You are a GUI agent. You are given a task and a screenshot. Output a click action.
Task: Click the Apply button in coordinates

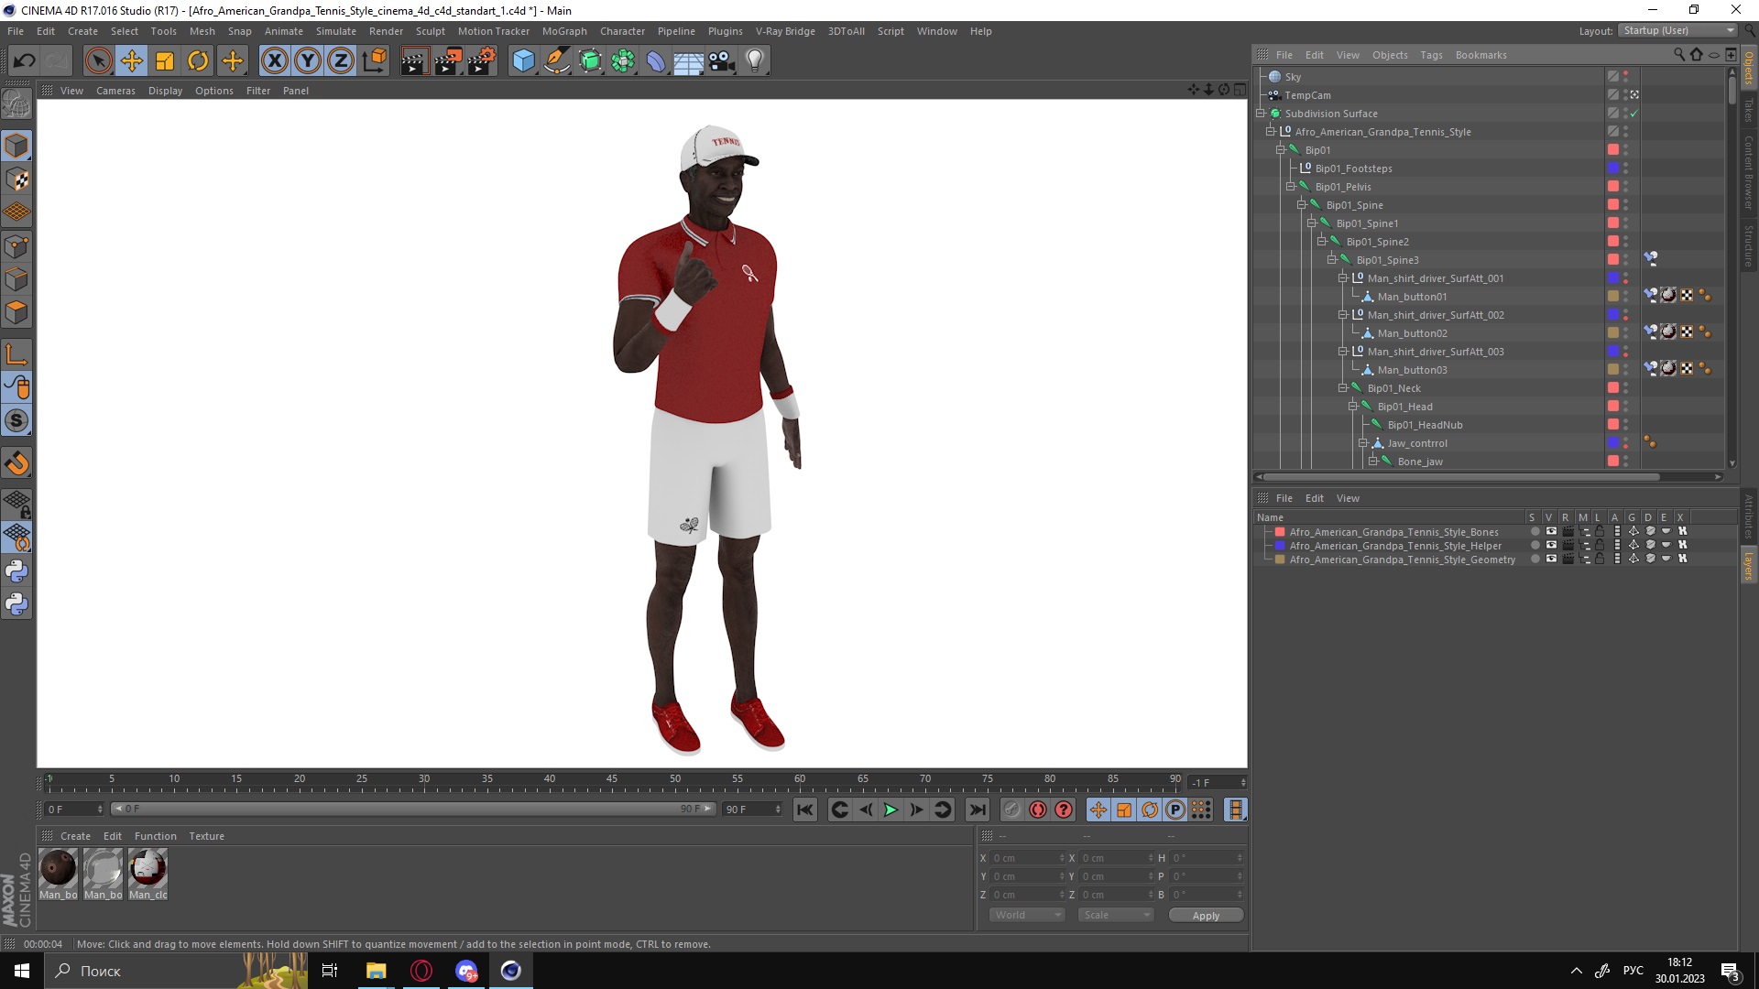pyautogui.click(x=1205, y=914)
